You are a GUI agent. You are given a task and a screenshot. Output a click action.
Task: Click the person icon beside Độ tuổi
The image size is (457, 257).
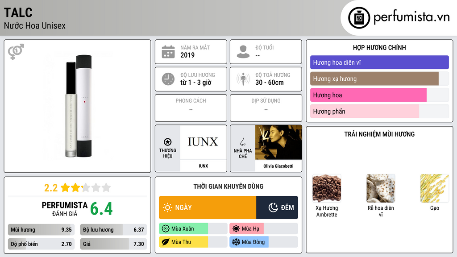[x=243, y=52]
